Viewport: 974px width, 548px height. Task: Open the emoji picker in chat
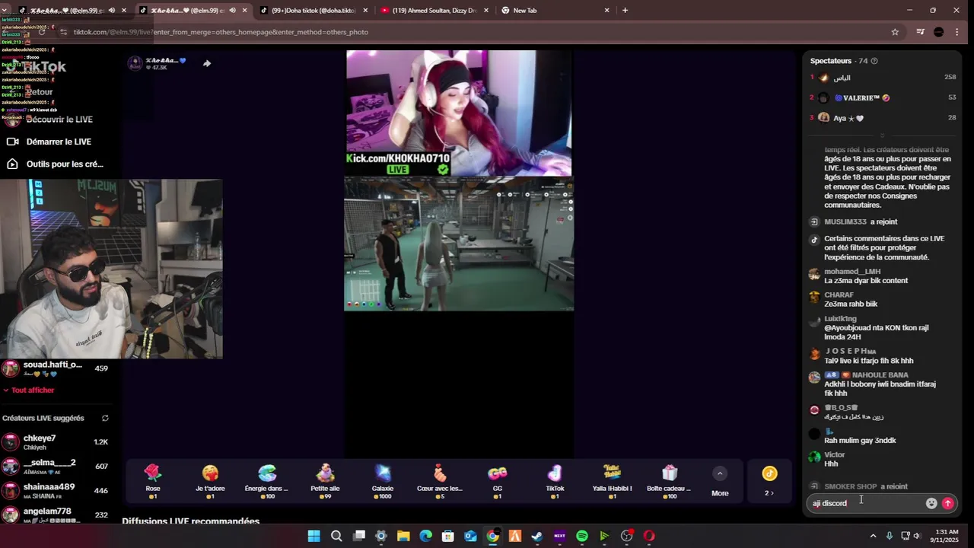click(931, 503)
